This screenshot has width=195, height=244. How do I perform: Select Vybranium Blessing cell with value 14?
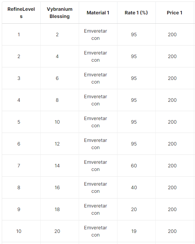pyautogui.click(x=57, y=166)
